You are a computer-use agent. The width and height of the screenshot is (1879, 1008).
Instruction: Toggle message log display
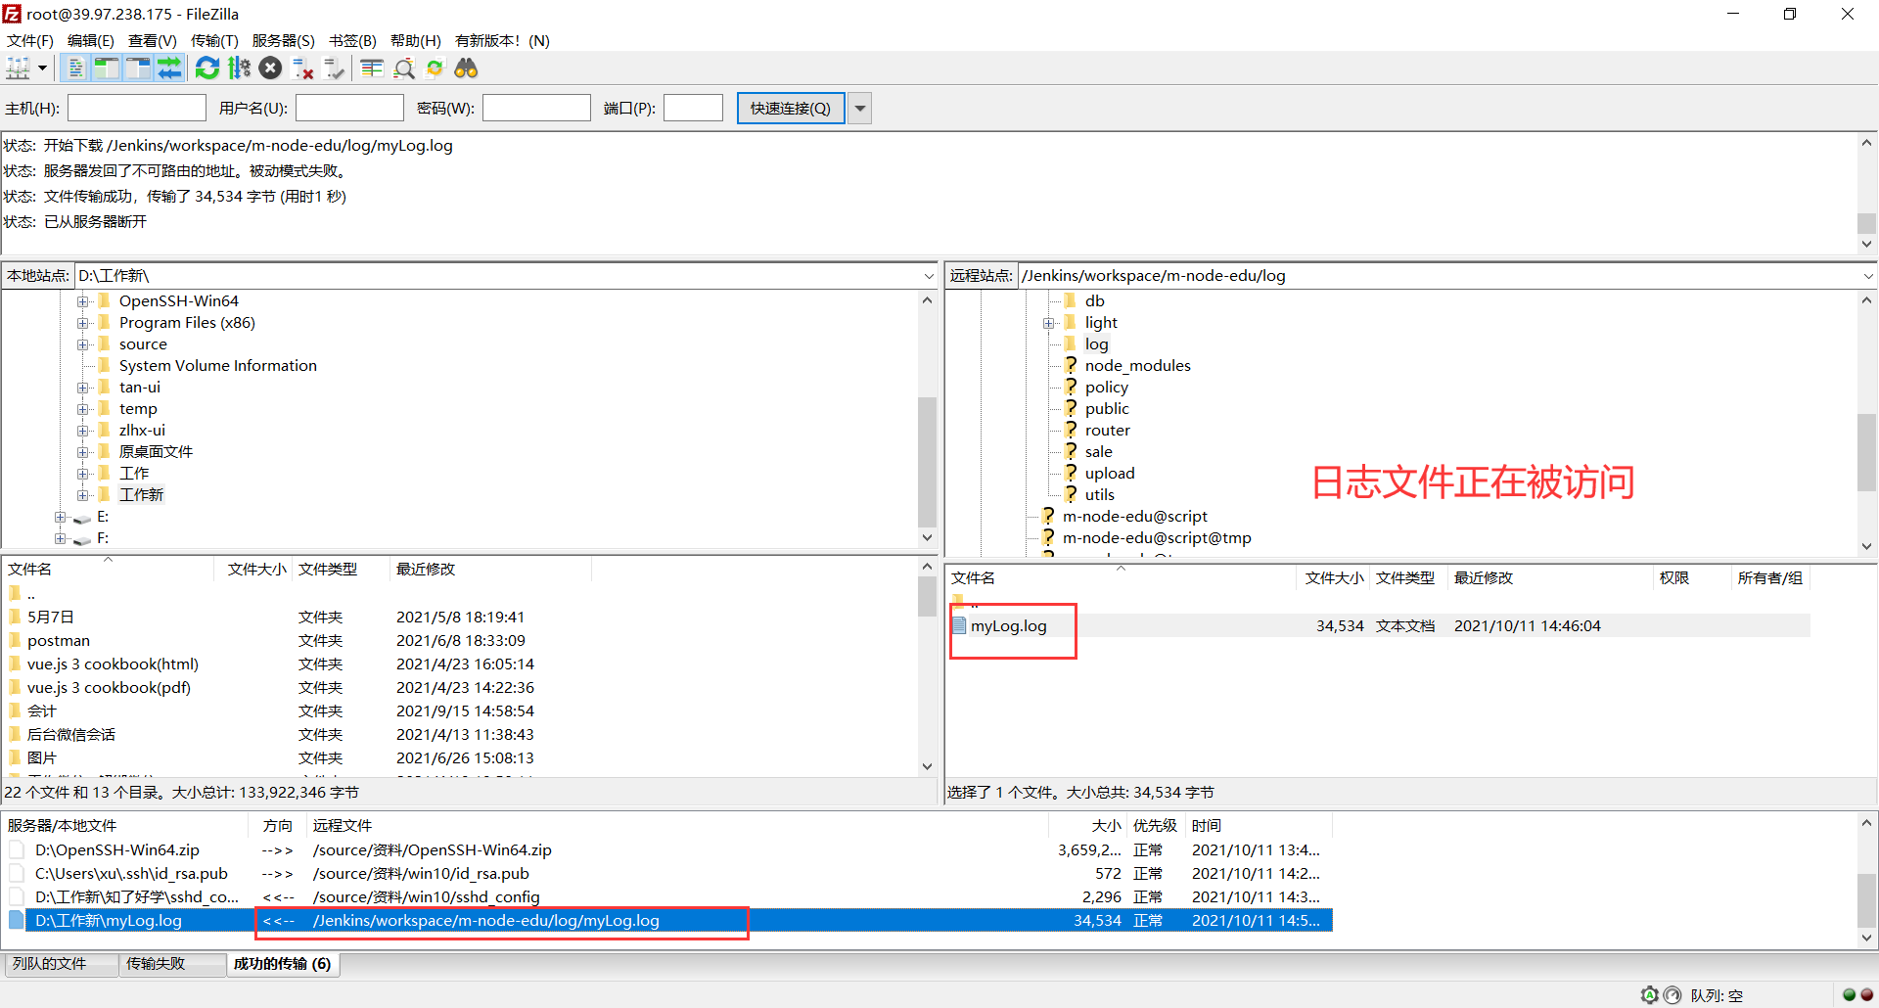(74, 69)
